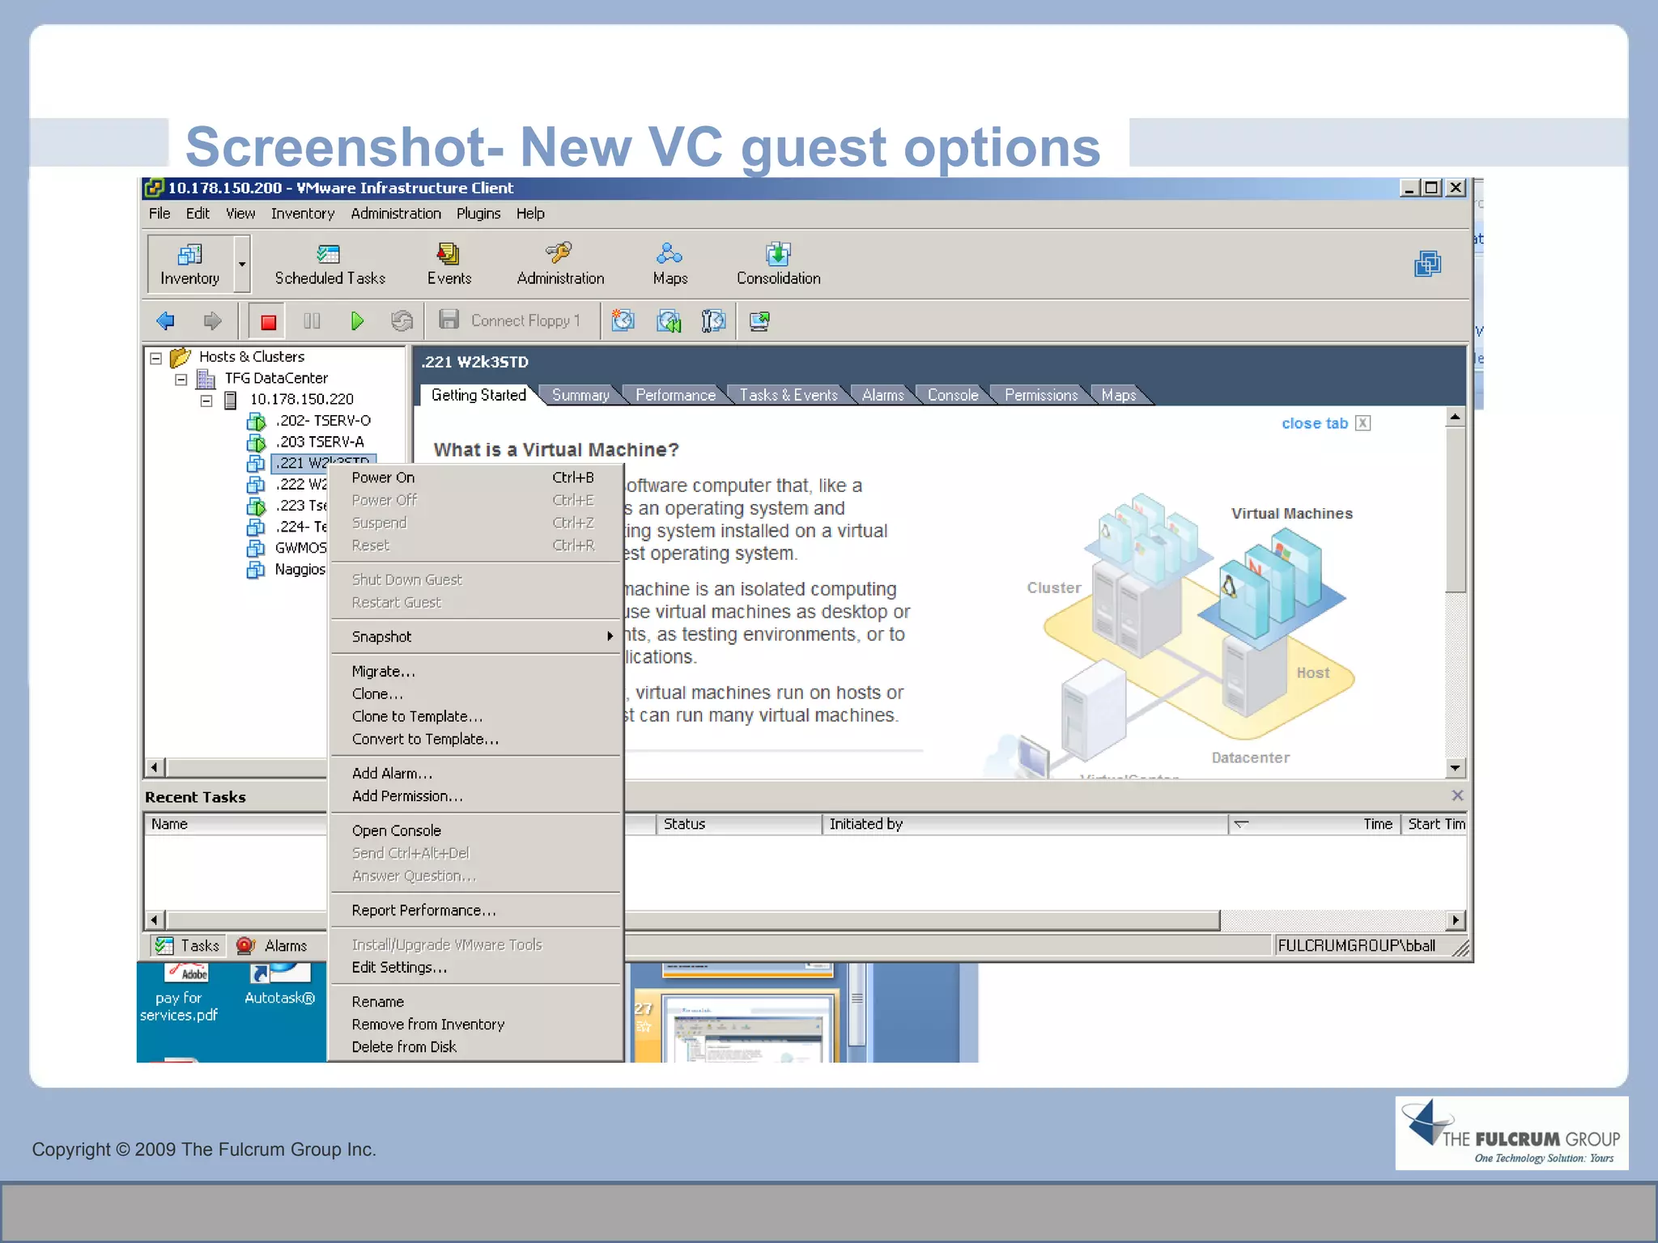Open the Help menu
Screen dimensions: 1658x1243
(530, 214)
